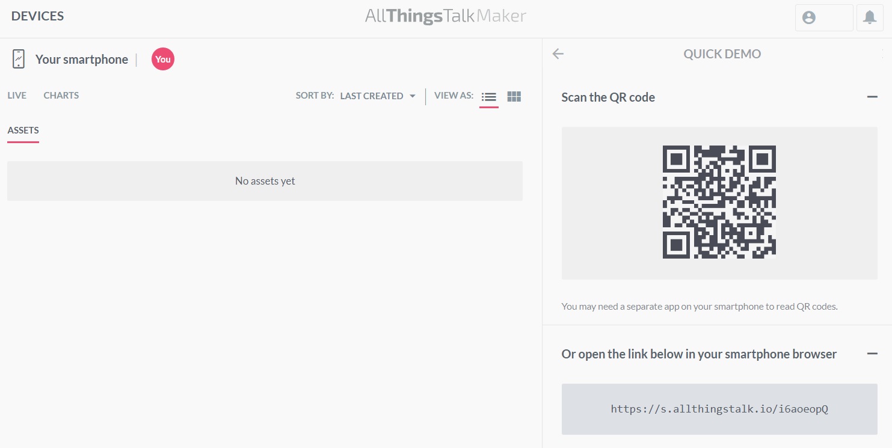The image size is (892, 448).
Task: Collapse the smartphone browser link section
Action: (872, 354)
